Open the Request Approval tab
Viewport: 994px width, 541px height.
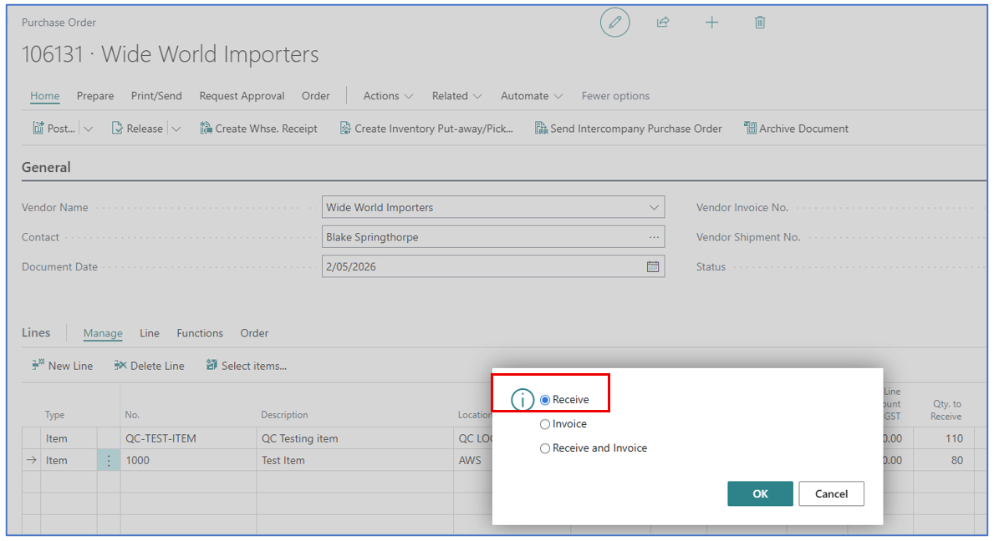(242, 96)
